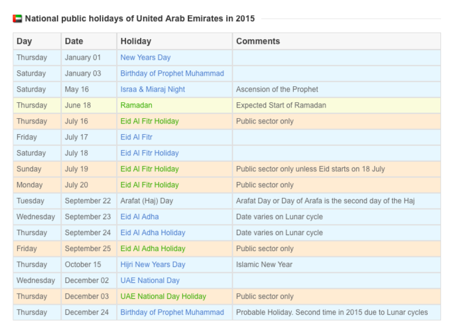Click the Friday day cell on July 17 row
This screenshot has width=449, height=332.
[x=37, y=137]
